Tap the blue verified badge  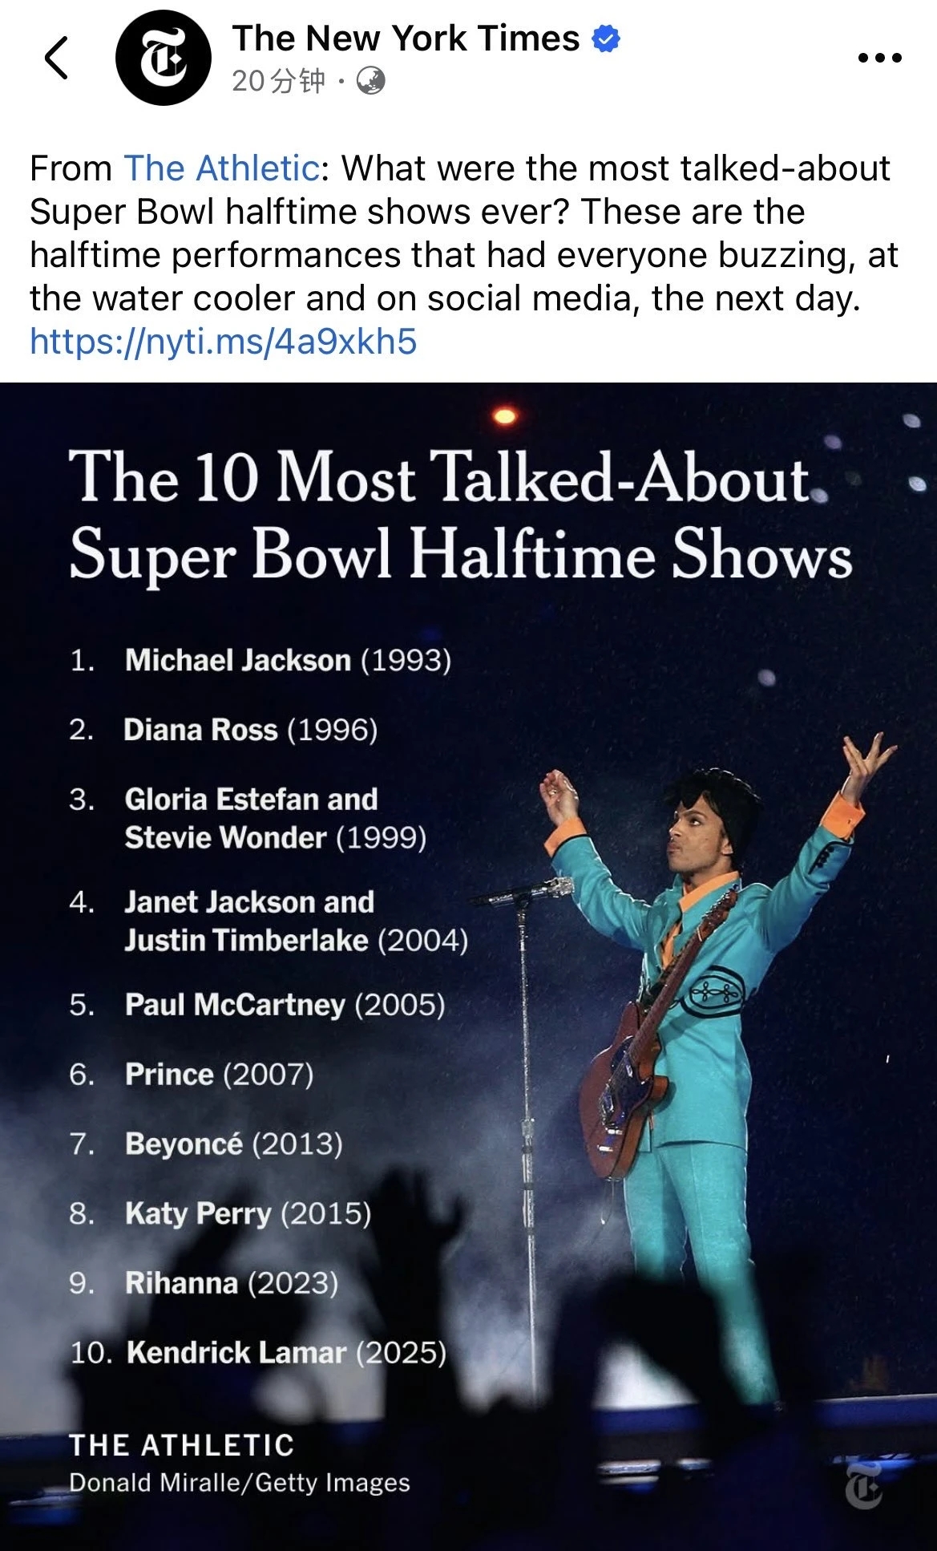[x=606, y=38]
